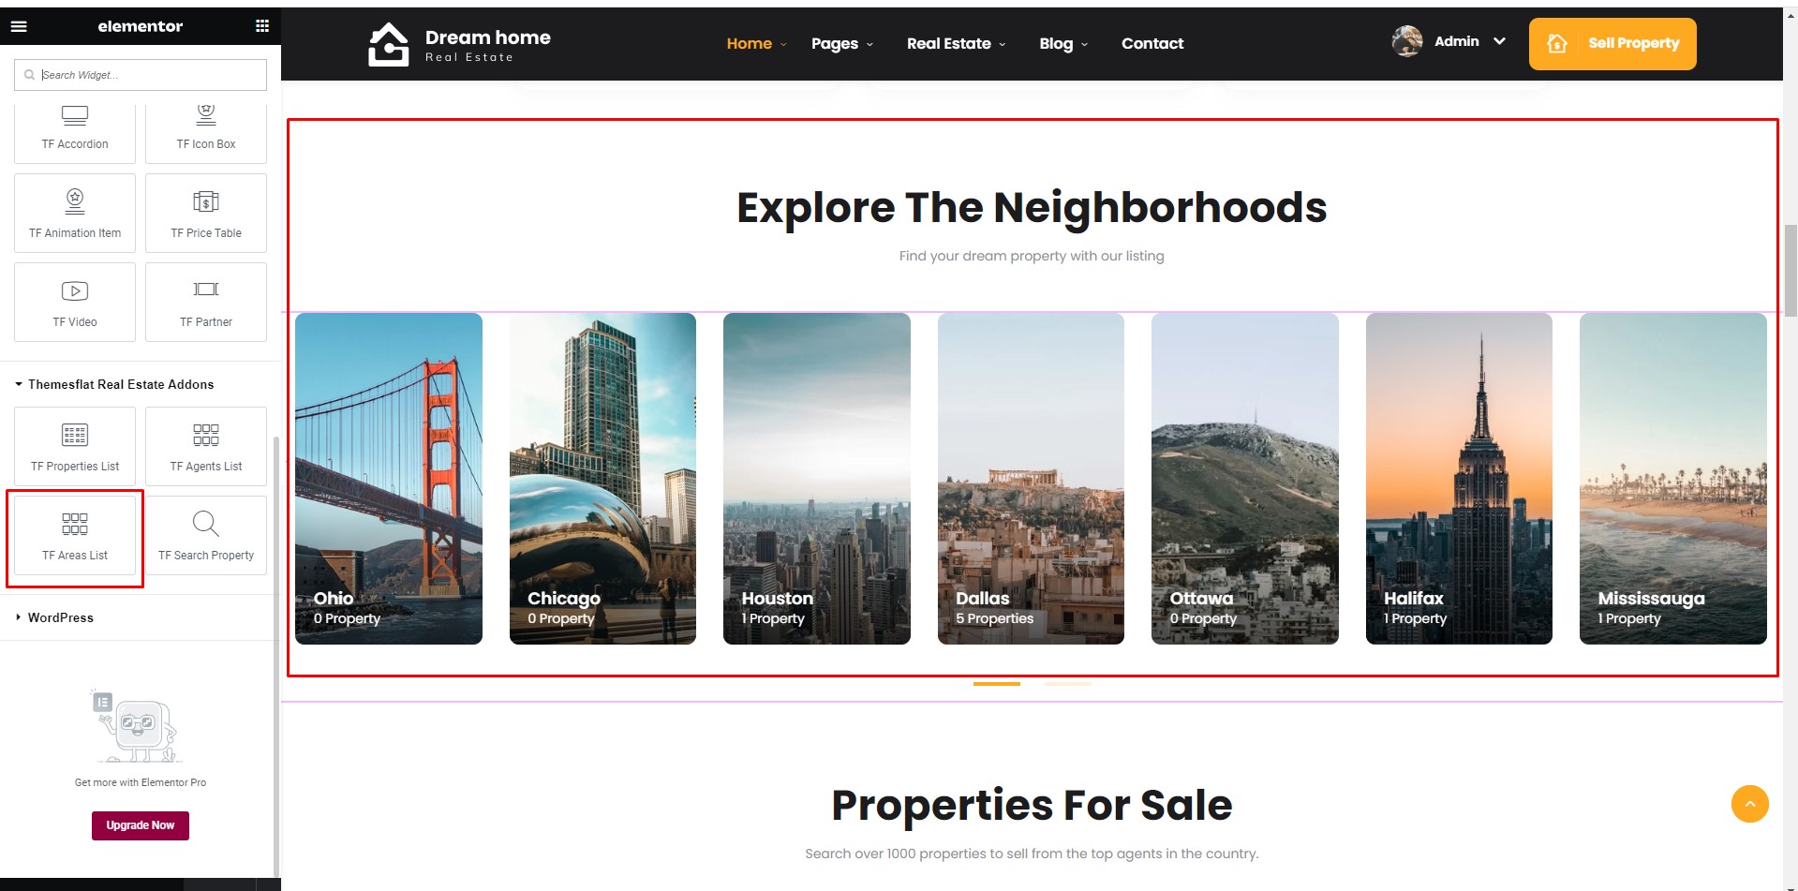
Task: Select the TF Video widget
Action: tap(75, 302)
